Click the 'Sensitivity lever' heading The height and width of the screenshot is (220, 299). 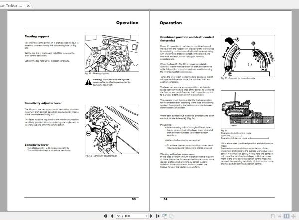coord(36,145)
